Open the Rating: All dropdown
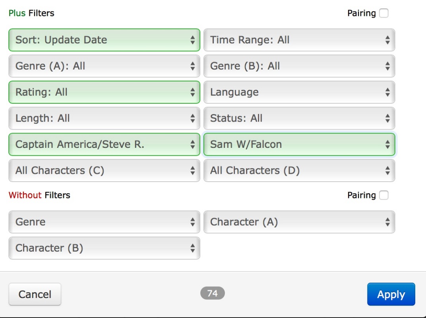The image size is (426, 318). (x=104, y=92)
